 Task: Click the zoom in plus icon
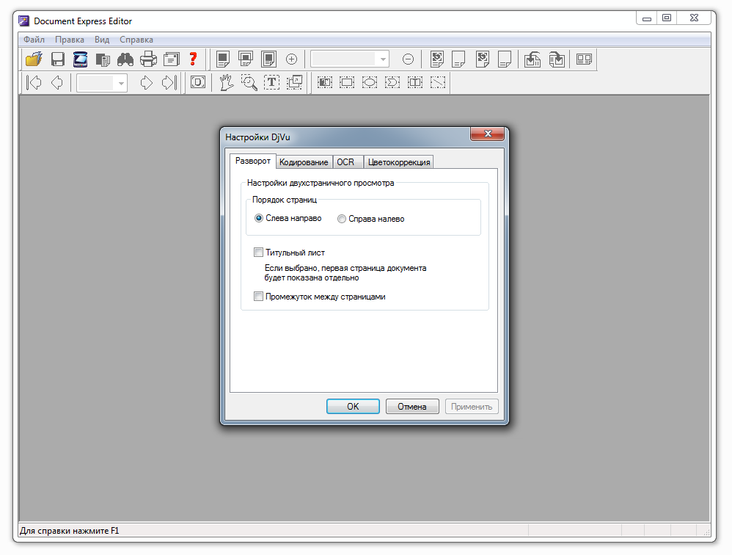291,59
